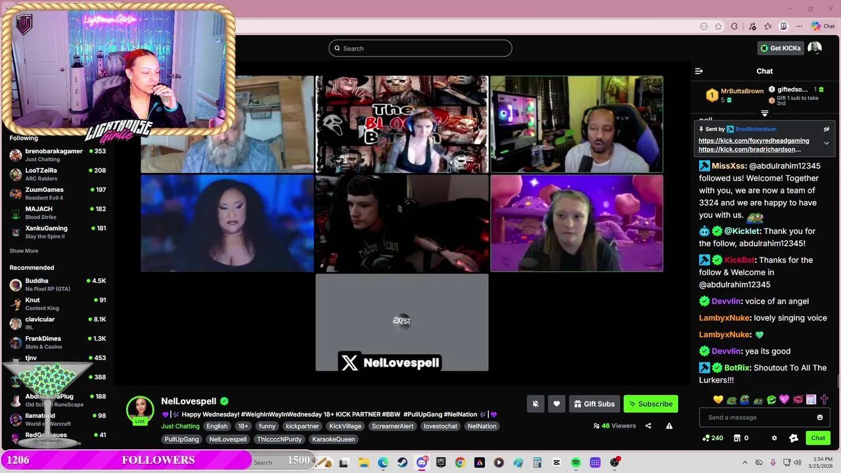Click MissXss username in chat
Viewport: 841px width, 473px height.
pyautogui.click(x=729, y=166)
